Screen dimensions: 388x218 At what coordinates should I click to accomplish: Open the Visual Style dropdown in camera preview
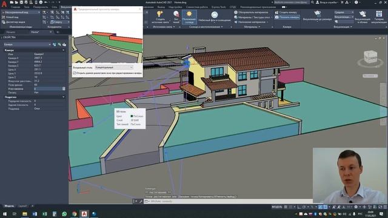pos(114,67)
